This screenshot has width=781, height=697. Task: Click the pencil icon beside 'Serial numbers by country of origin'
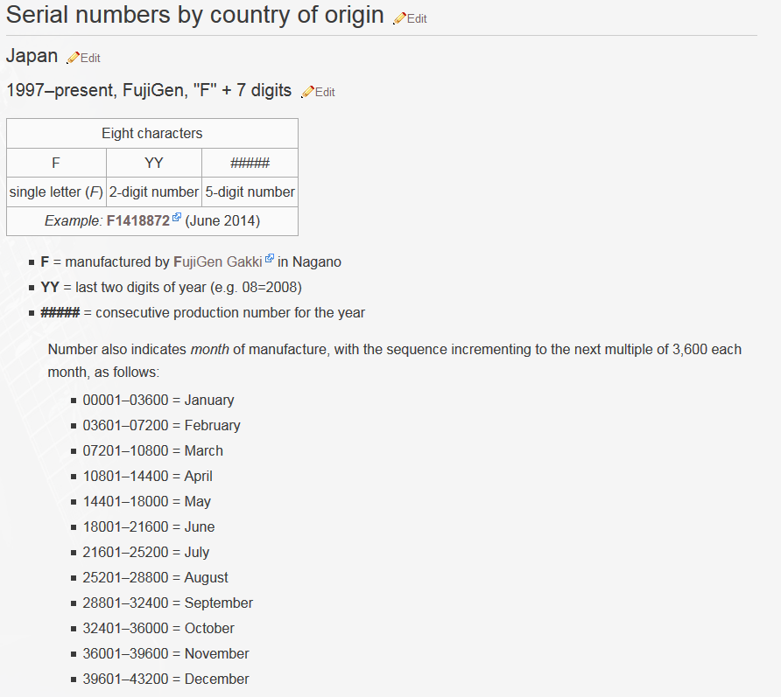tap(399, 18)
